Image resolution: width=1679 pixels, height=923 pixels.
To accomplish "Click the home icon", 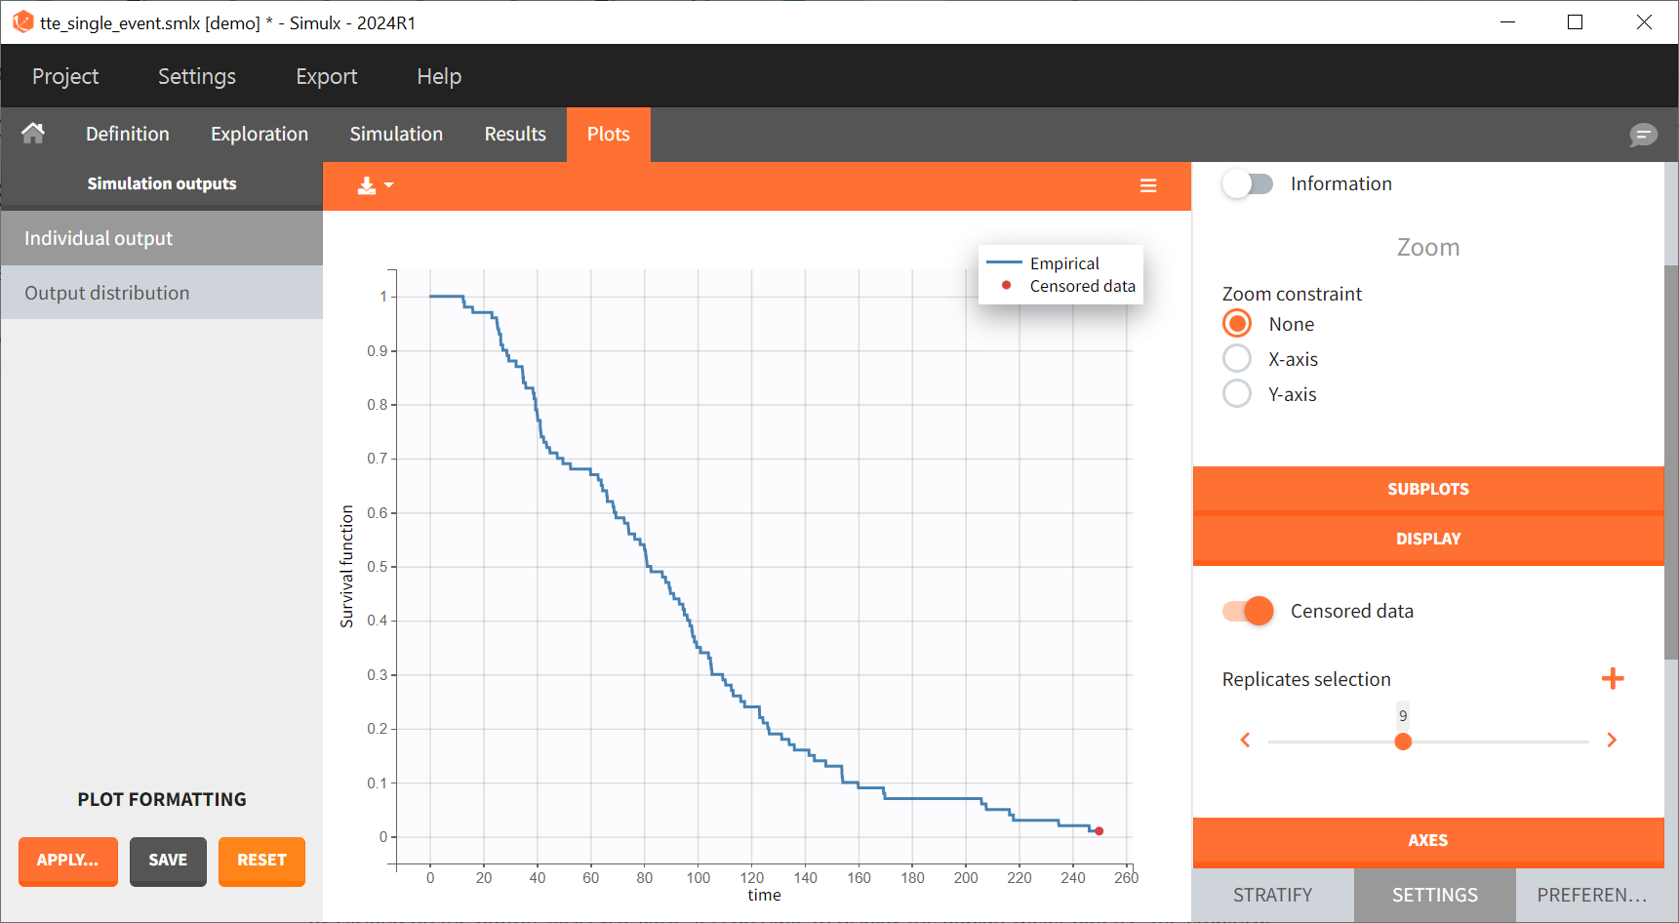I will point(33,134).
